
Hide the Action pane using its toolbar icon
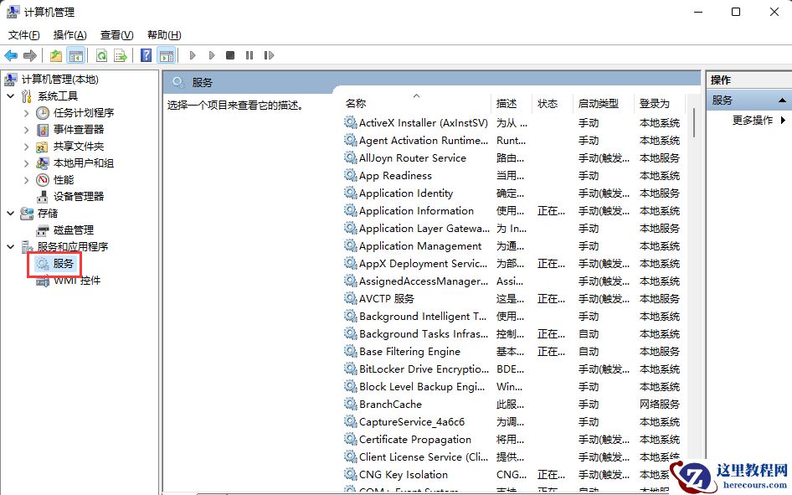point(166,55)
